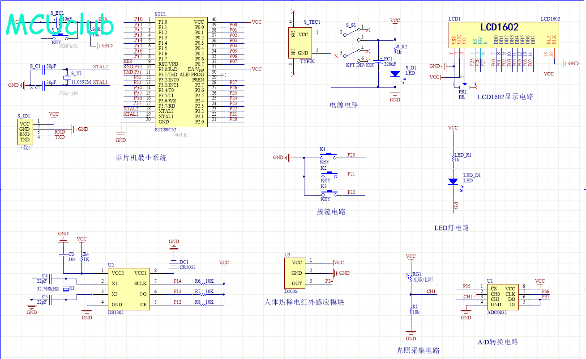This screenshot has height=359, width=586.
Task: Select the 11.0592M crystal S_Y1
Action: 67,78
